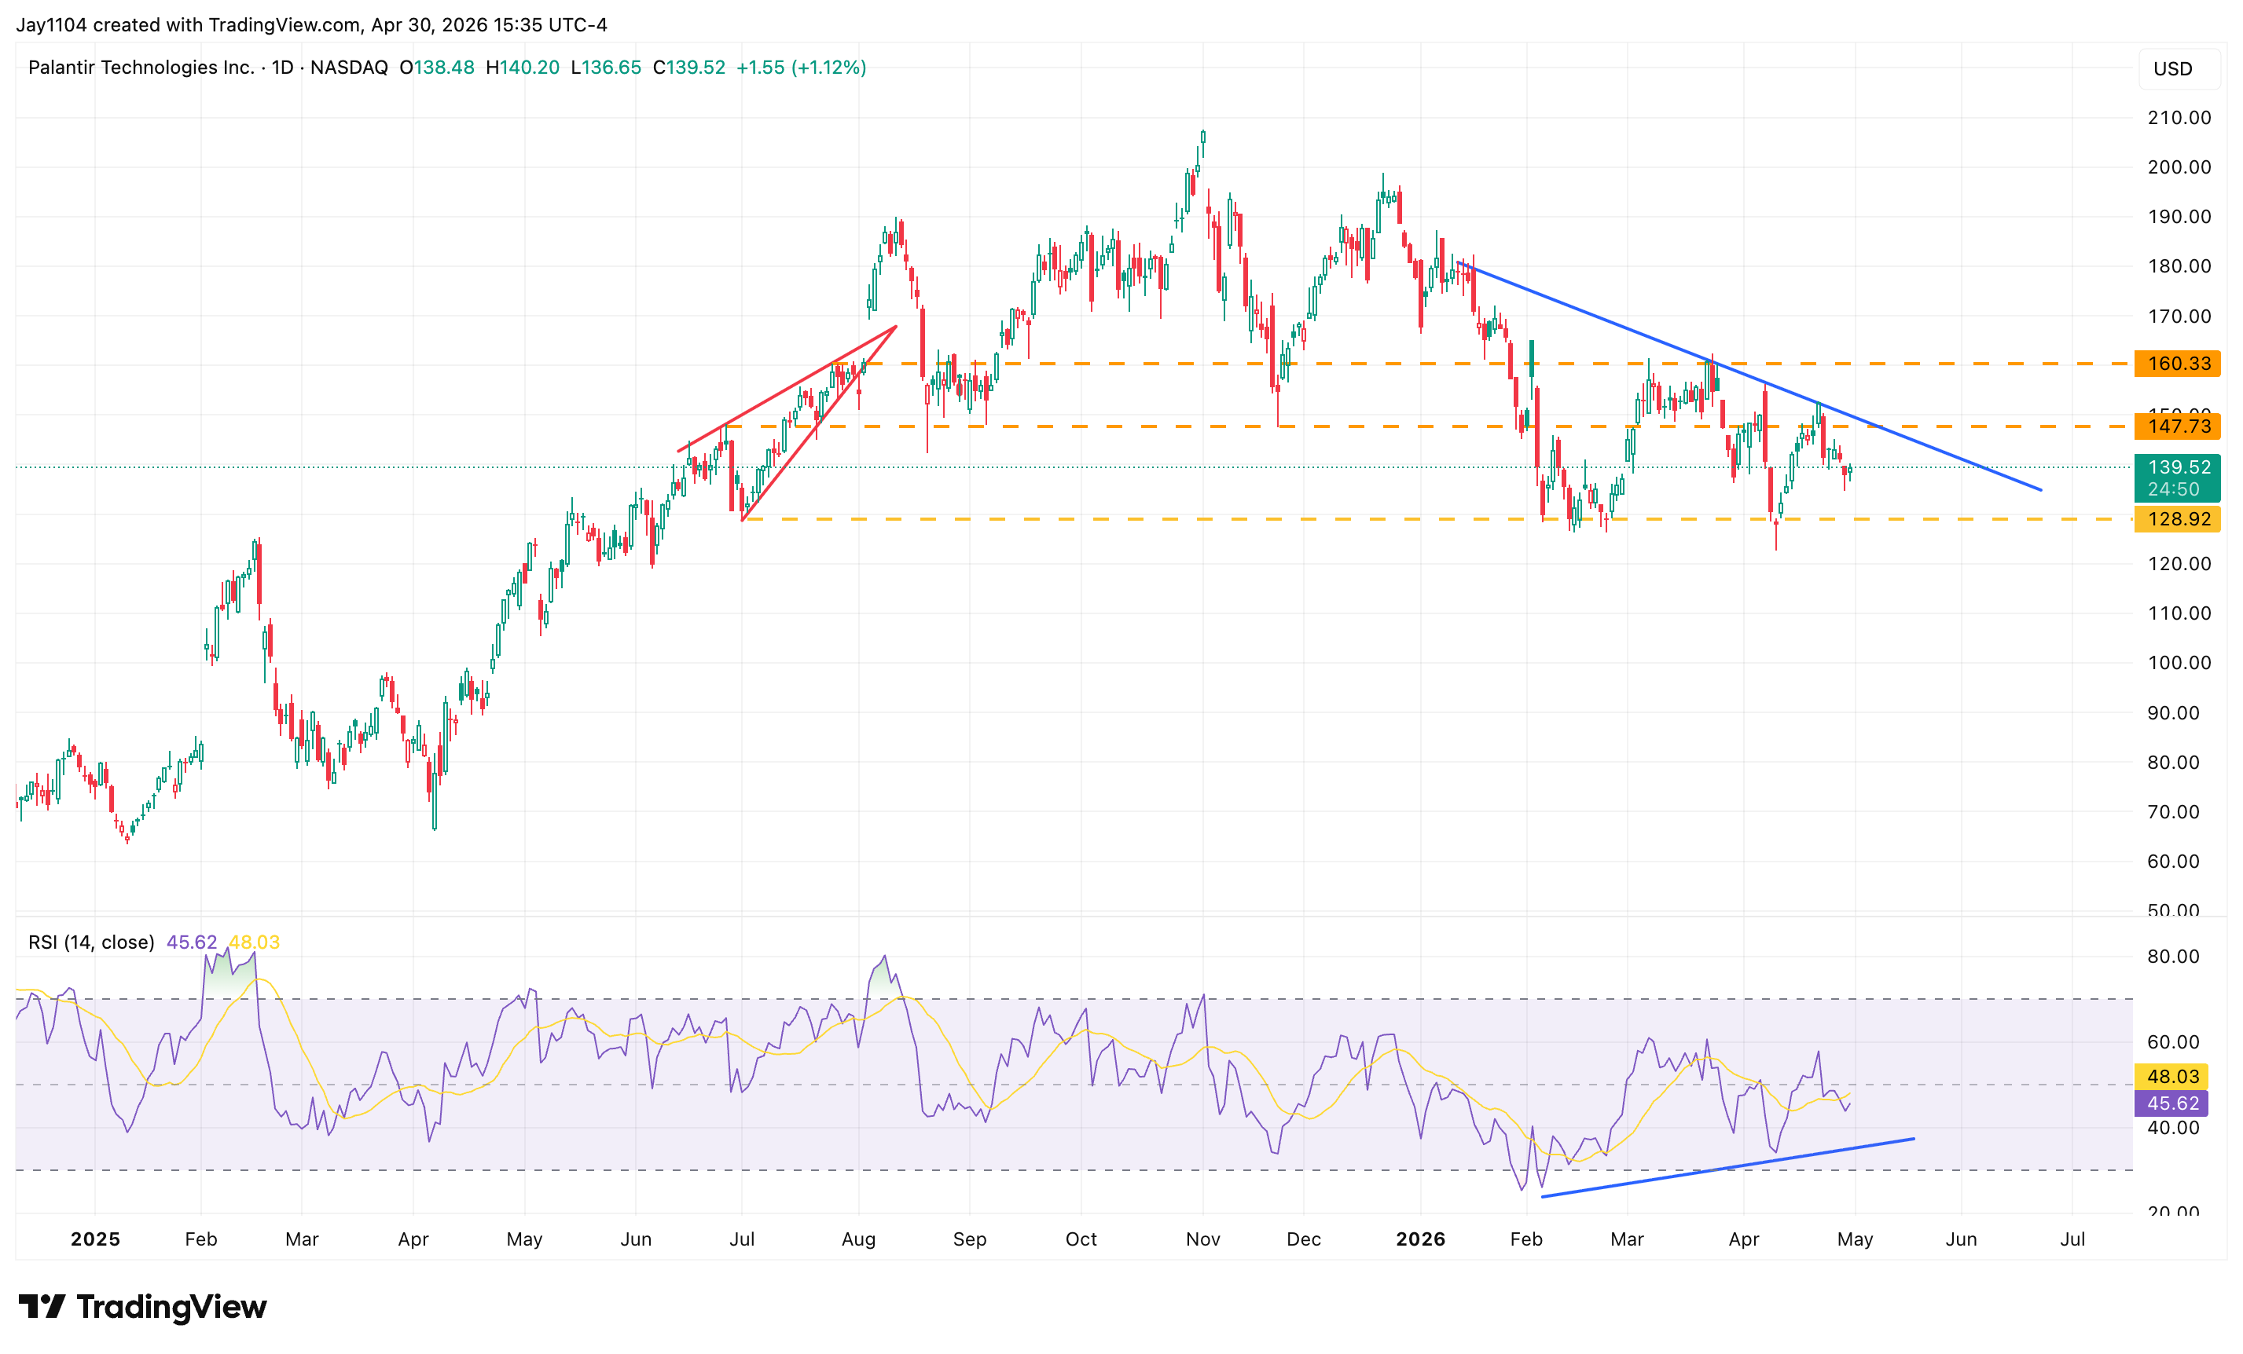The image size is (2243, 1354).
Task: Click the Sep label on time axis
Action: pyautogui.click(x=970, y=1239)
